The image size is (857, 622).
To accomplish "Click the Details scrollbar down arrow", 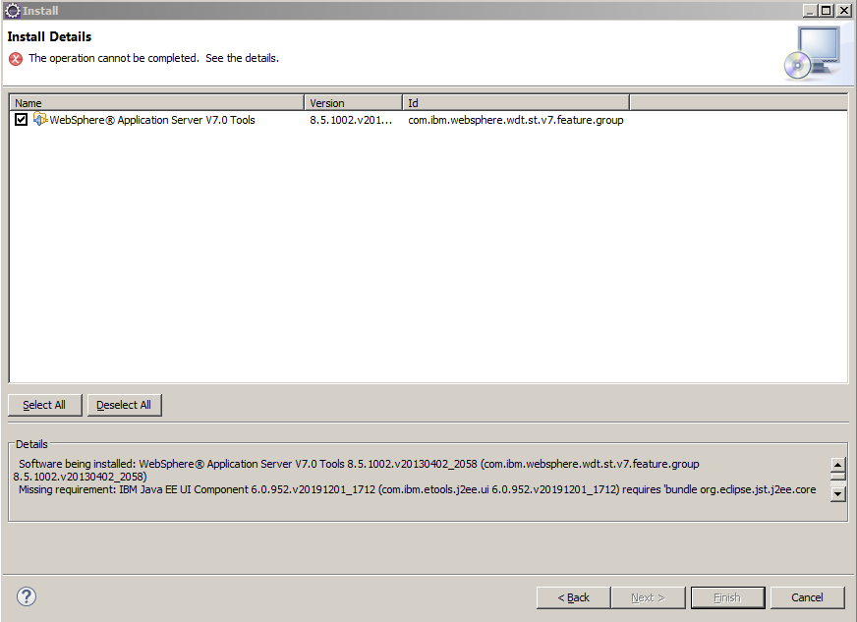I will click(838, 494).
